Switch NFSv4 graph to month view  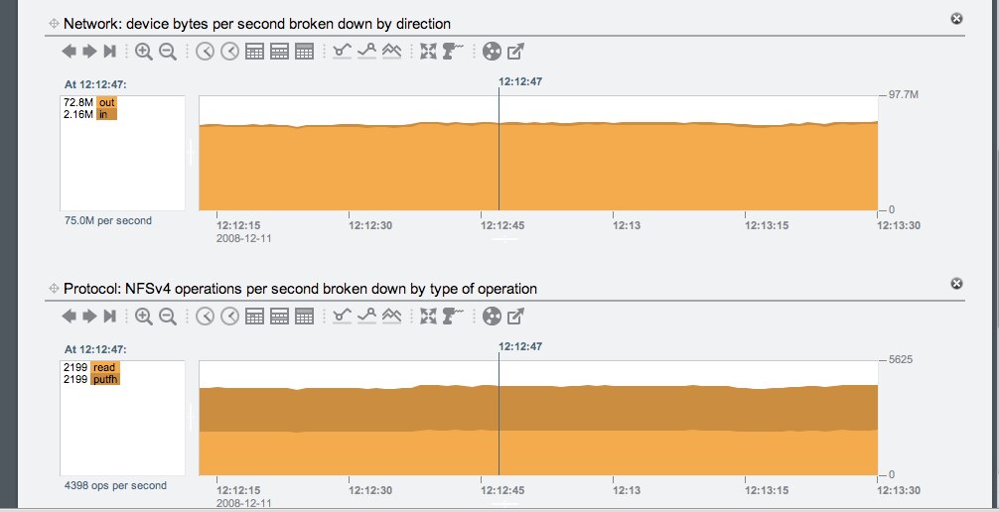click(x=305, y=317)
